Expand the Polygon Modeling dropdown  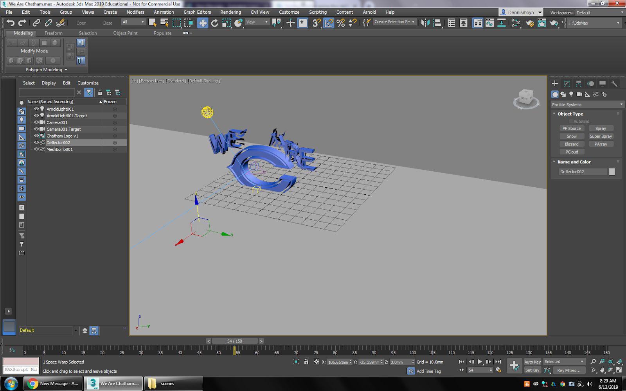coord(47,70)
